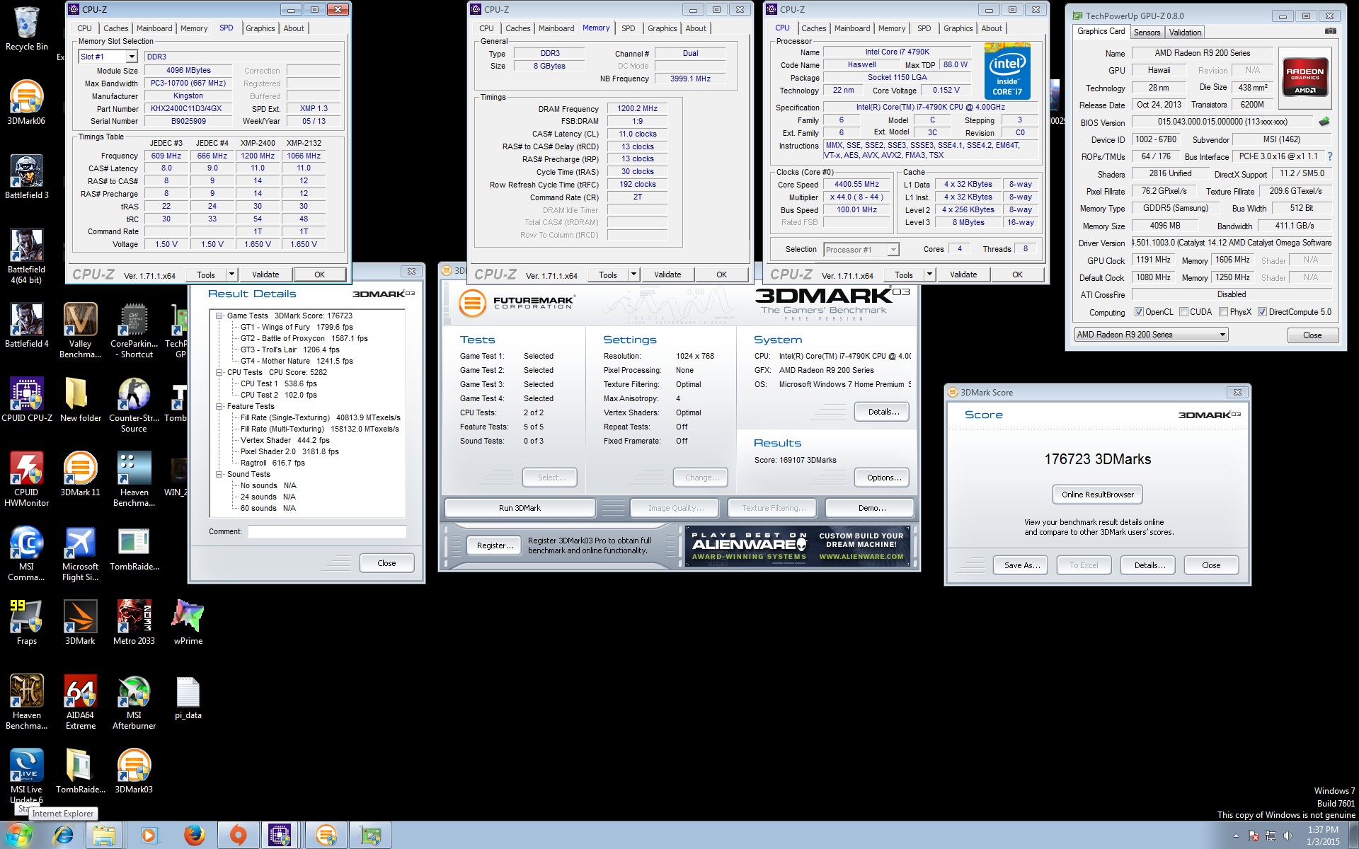Select the CoreParking Shortcut desktop icon

click(x=134, y=330)
